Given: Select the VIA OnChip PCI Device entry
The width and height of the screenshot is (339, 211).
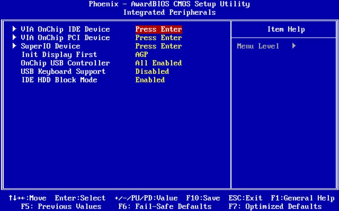Looking at the screenshot, I should click(65, 37).
